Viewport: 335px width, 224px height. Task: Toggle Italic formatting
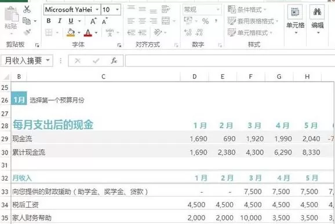(60, 21)
